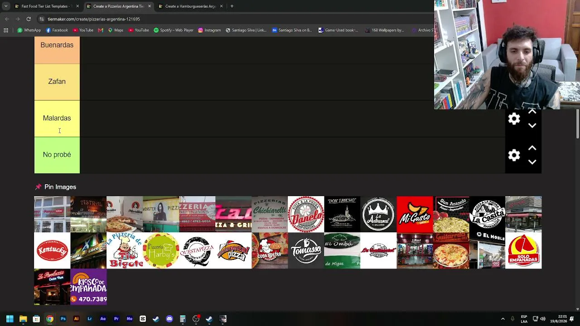This screenshot has height=326, width=580.
Task: Click the tiermaker.com address bar
Action: pos(236,19)
